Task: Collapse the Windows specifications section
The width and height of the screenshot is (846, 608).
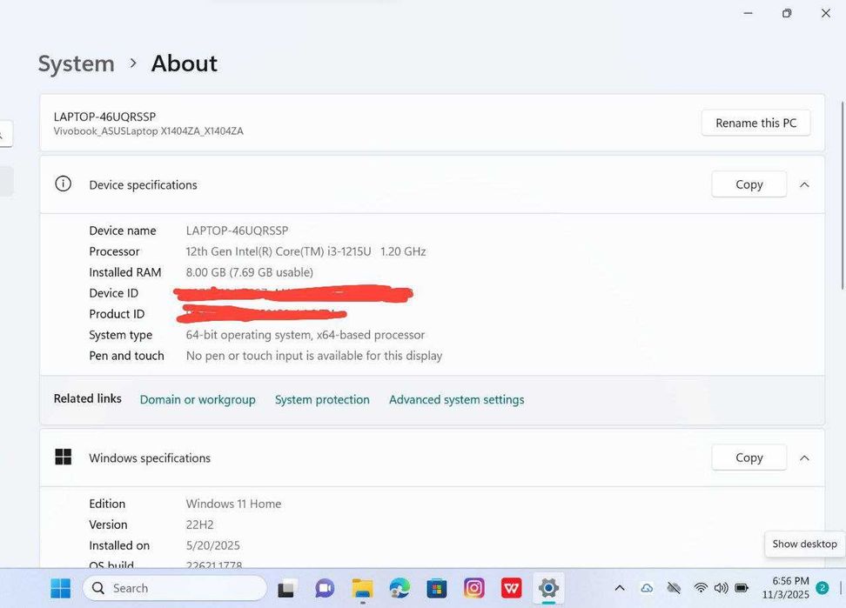Action: tap(804, 458)
